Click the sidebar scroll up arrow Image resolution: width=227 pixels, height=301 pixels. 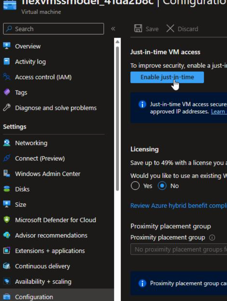pyautogui.click(x=117, y=42)
